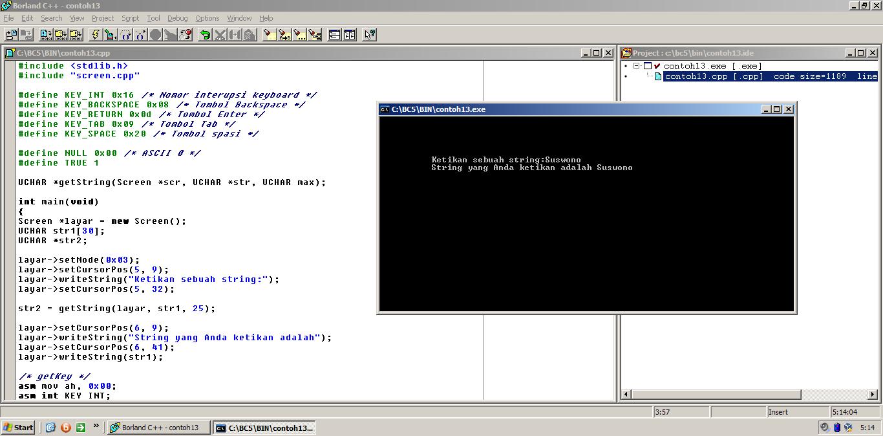883x436 pixels.
Task: Click the red Toggle breakpoint icon
Action: pyautogui.click(x=186, y=34)
